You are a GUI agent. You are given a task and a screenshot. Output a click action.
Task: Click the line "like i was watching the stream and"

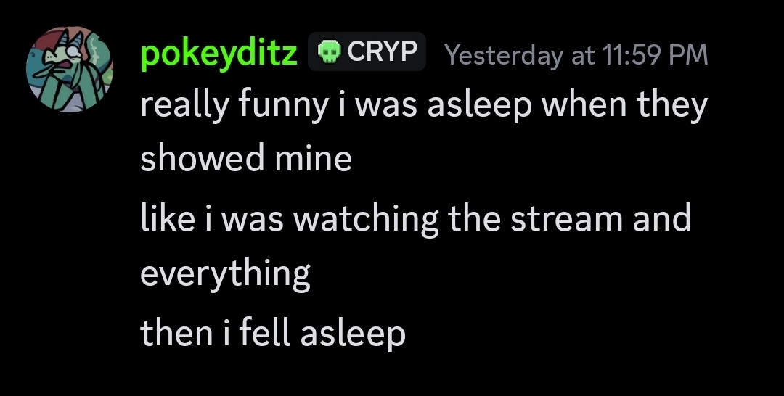click(415, 218)
